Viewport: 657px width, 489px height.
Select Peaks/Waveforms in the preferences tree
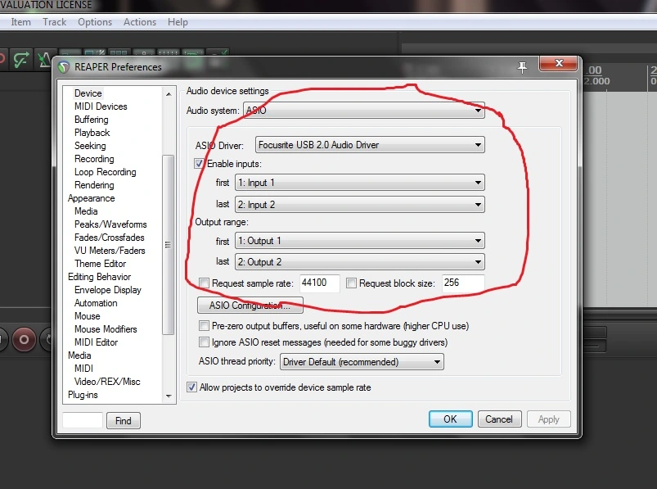(110, 224)
